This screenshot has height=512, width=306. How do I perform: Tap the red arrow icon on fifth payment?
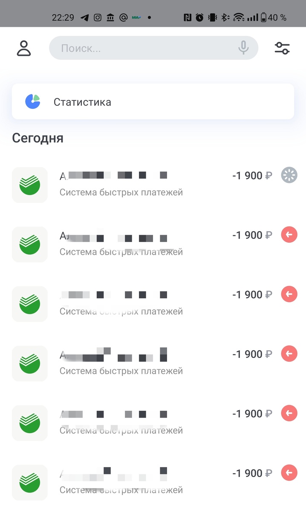pyautogui.click(x=289, y=413)
